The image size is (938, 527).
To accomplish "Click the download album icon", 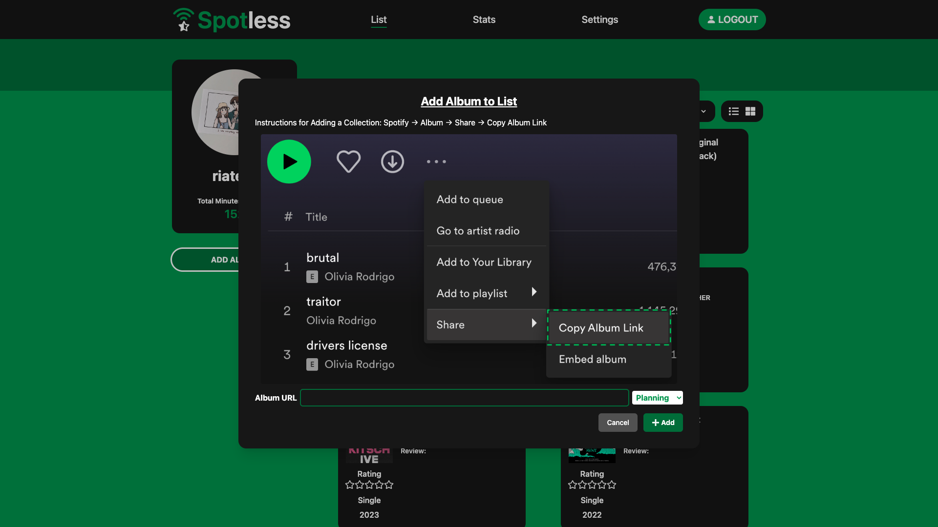I will coord(393,162).
